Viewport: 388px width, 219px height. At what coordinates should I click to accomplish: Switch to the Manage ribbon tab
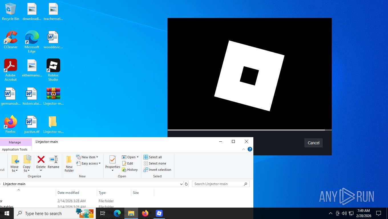click(15, 142)
